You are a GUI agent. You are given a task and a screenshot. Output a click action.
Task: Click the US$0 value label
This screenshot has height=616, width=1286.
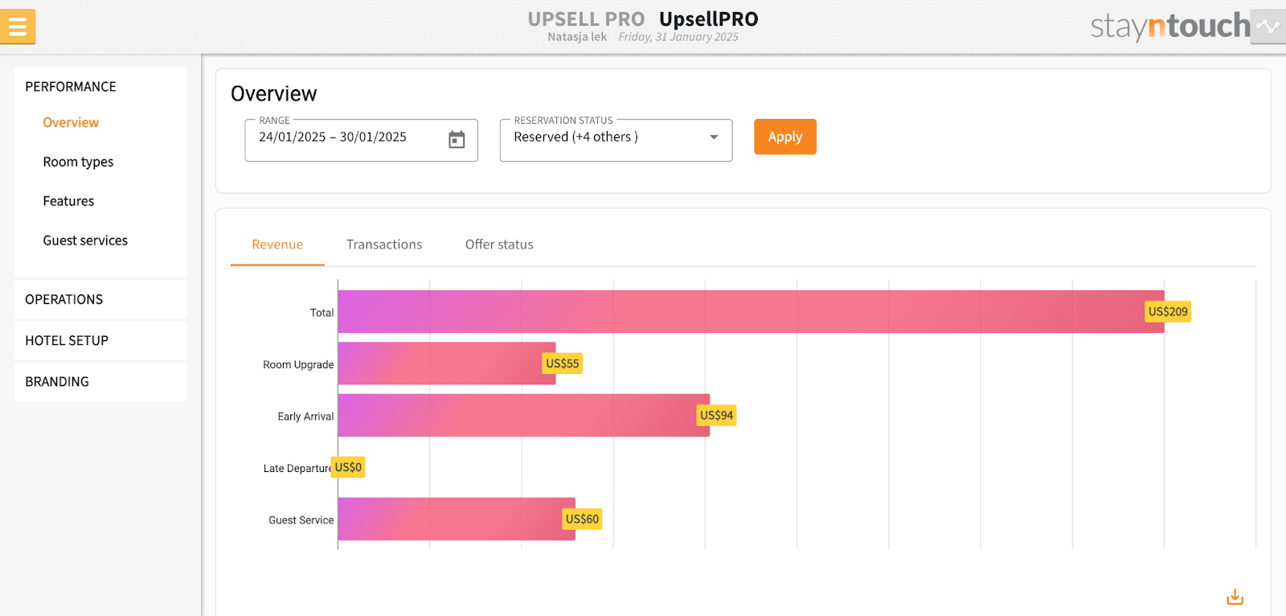tap(348, 467)
